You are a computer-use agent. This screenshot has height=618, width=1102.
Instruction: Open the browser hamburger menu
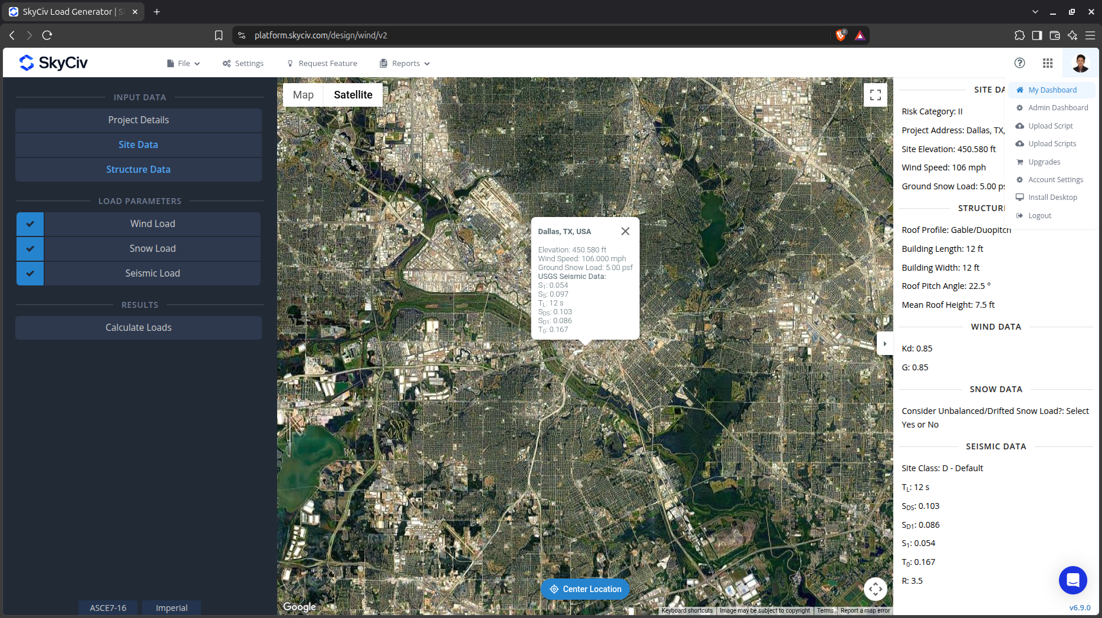click(1090, 35)
